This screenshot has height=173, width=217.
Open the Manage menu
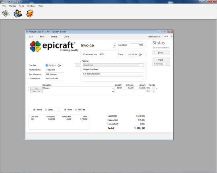pos(12,6)
